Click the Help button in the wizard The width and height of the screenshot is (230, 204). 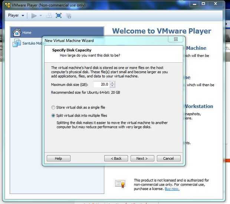click(x=59, y=158)
